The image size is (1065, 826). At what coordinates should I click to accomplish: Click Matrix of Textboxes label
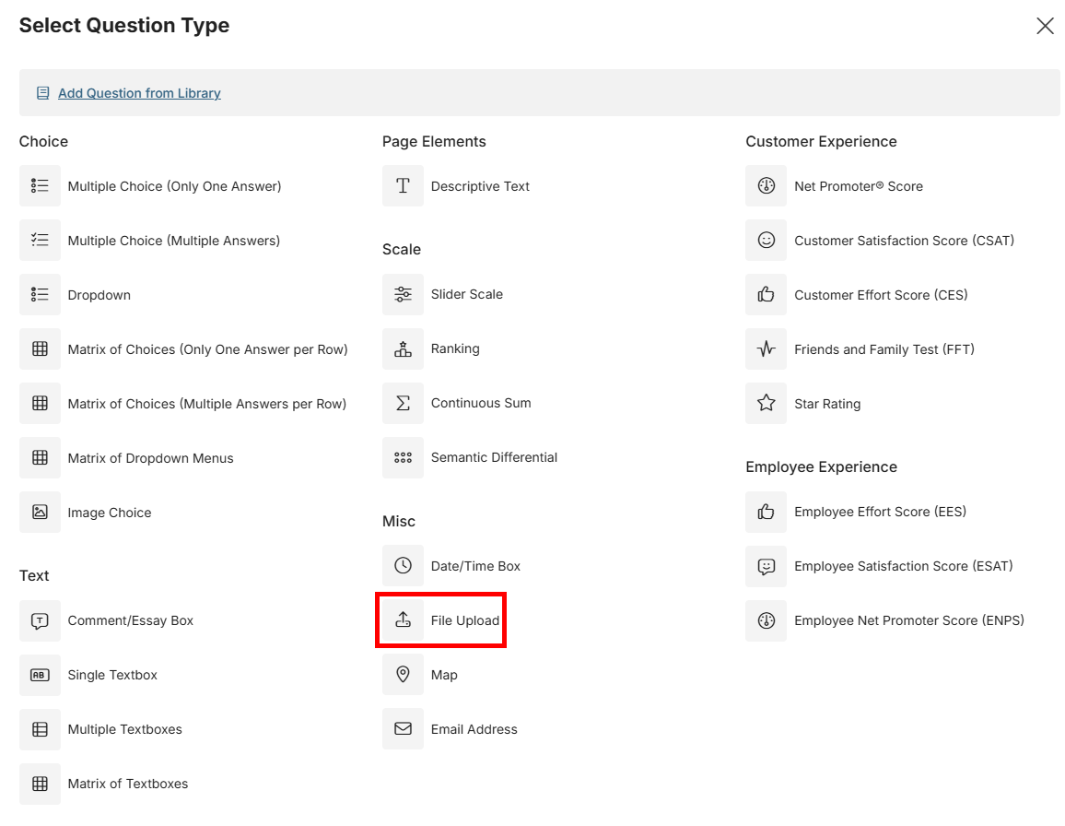pyautogui.click(x=128, y=784)
